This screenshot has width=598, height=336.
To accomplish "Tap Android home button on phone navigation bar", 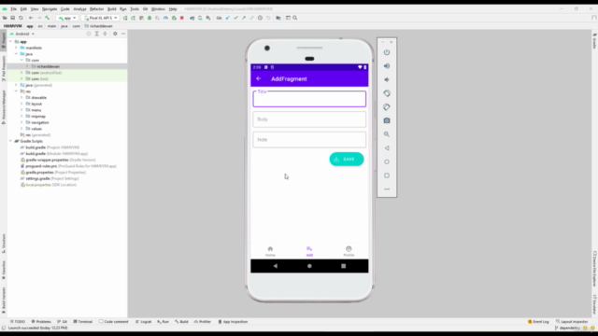I will tap(309, 266).
